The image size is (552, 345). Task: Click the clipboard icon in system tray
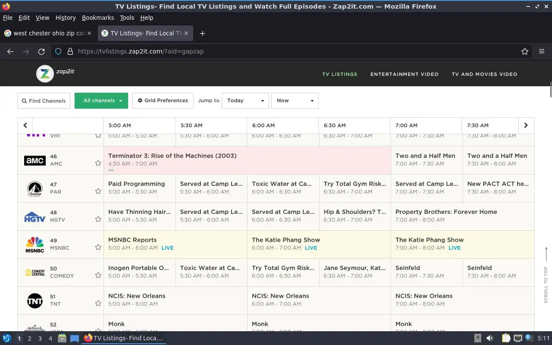pyautogui.click(x=506, y=338)
